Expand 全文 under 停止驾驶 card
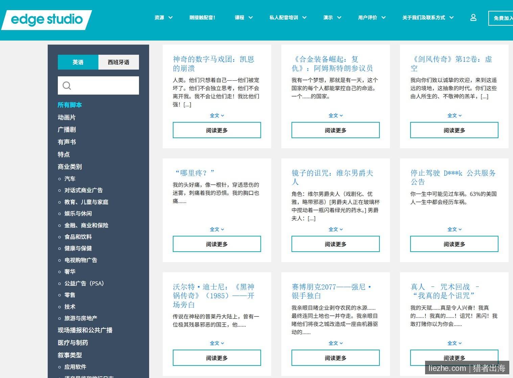Screen dimensions: 513x378 pyautogui.click(x=454, y=229)
